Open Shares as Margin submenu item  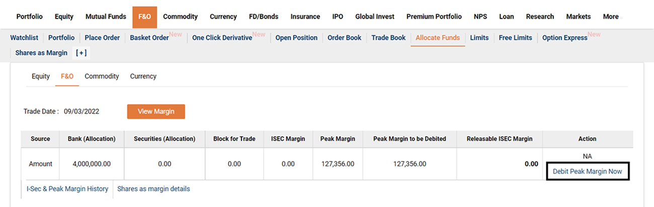click(x=41, y=53)
